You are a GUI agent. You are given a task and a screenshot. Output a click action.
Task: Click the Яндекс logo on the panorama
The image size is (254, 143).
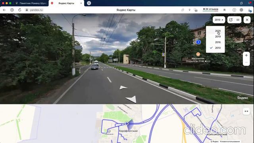coord(242,98)
